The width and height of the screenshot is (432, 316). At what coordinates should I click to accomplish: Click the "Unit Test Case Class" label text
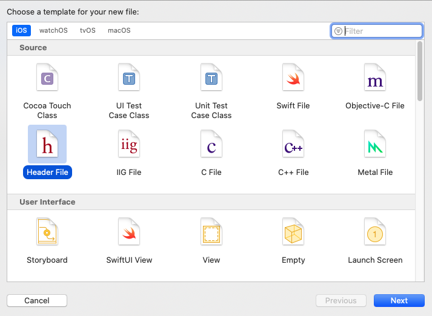tap(211, 110)
